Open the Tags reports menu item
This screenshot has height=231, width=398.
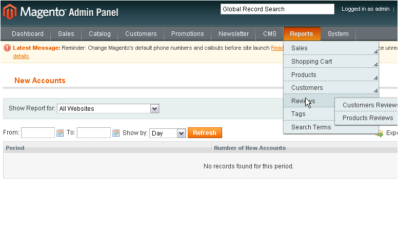tap(298, 114)
